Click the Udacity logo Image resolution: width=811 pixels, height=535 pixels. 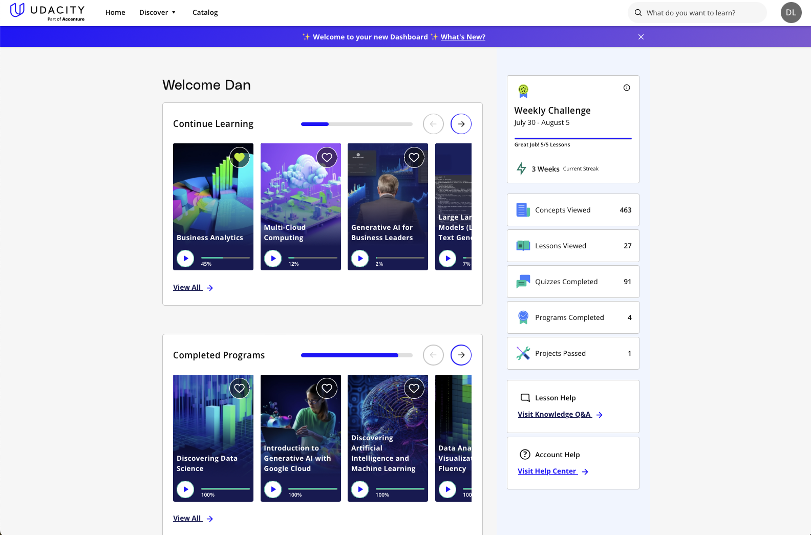click(48, 12)
